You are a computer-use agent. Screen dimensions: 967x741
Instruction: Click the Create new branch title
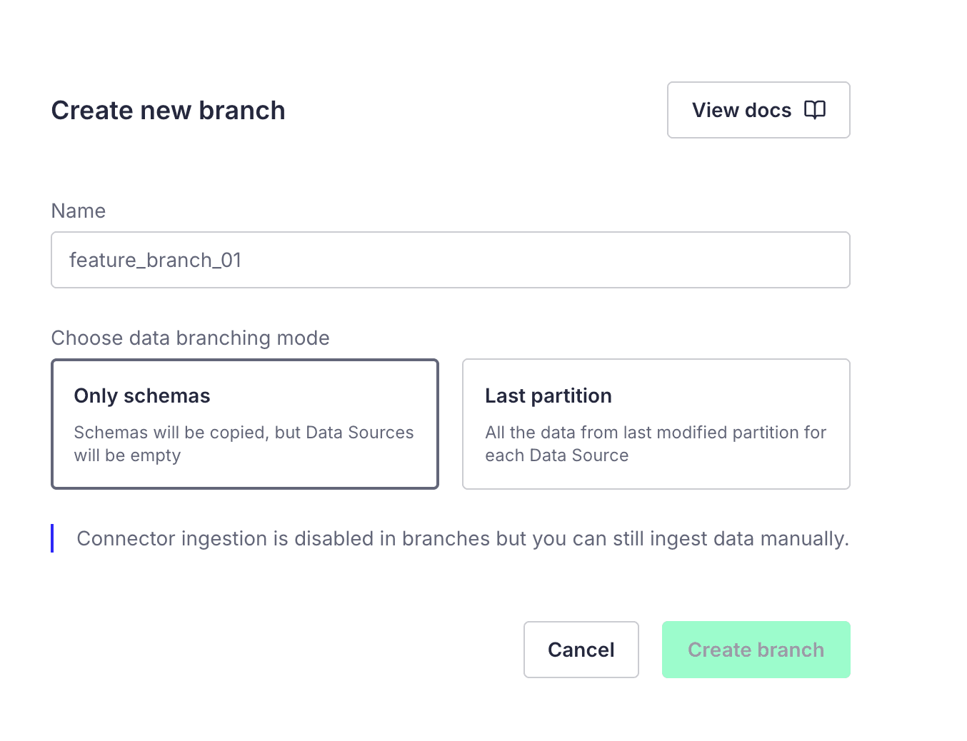(168, 110)
